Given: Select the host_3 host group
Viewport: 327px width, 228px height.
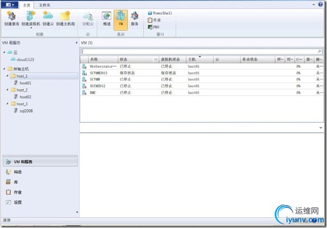Looking at the screenshot, I should pyautogui.click(x=19, y=104).
